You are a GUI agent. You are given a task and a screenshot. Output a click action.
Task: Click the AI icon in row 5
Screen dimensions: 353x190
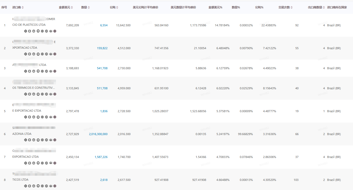(46, 117)
